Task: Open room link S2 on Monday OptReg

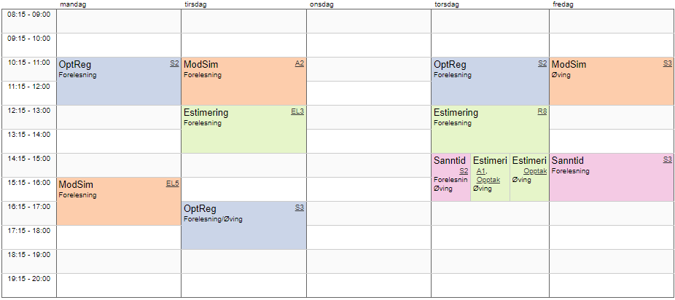Action: [x=174, y=63]
